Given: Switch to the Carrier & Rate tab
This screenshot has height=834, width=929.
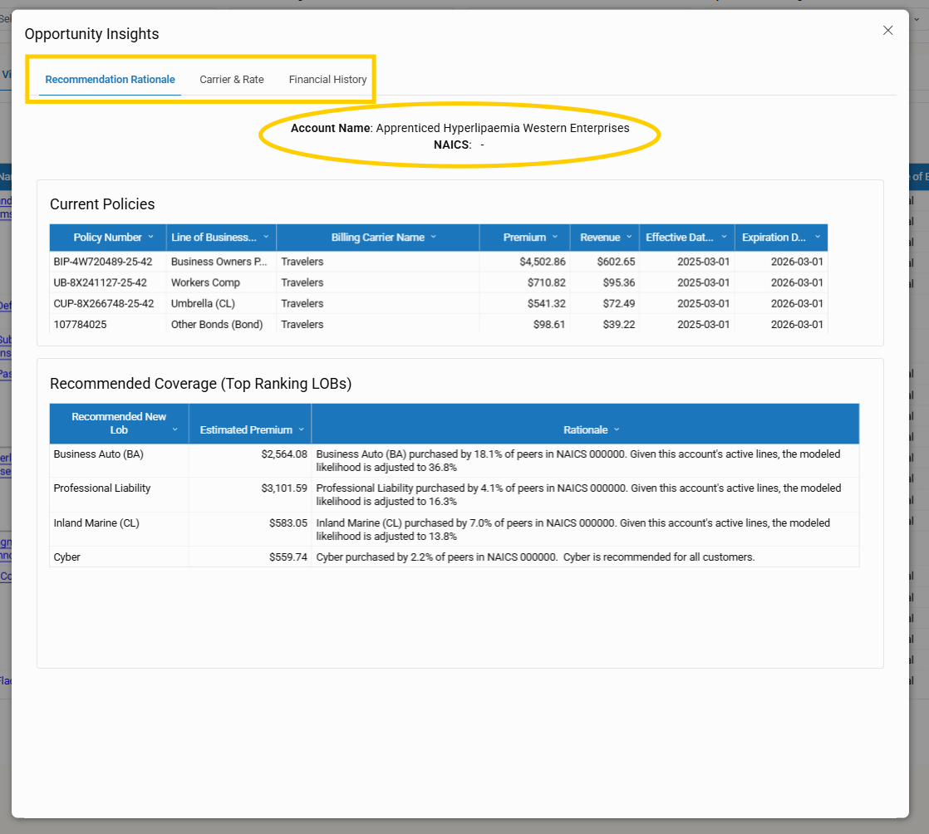Looking at the screenshot, I should [232, 80].
